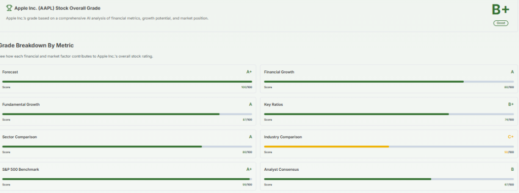Click the Financial Growth progress bar
The height and width of the screenshot is (193, 519).
(x=389, y=82)
